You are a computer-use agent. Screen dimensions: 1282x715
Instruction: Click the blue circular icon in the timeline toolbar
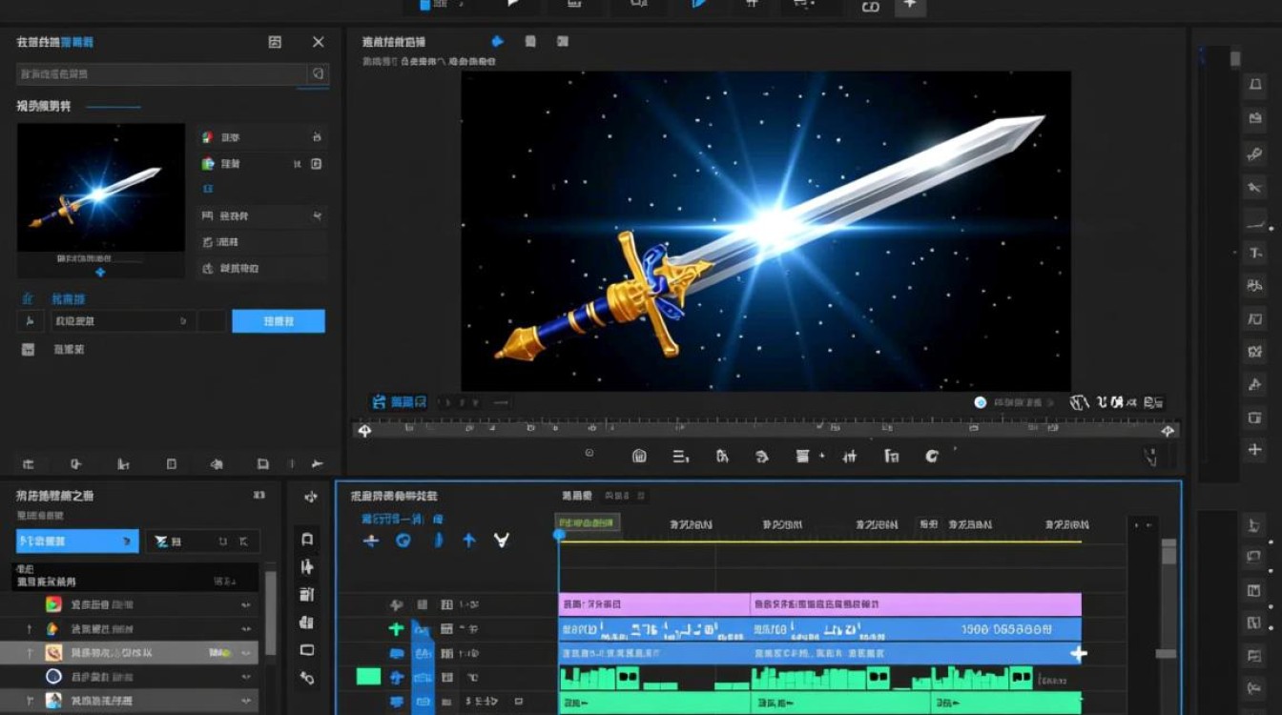(x=403, y=541)
